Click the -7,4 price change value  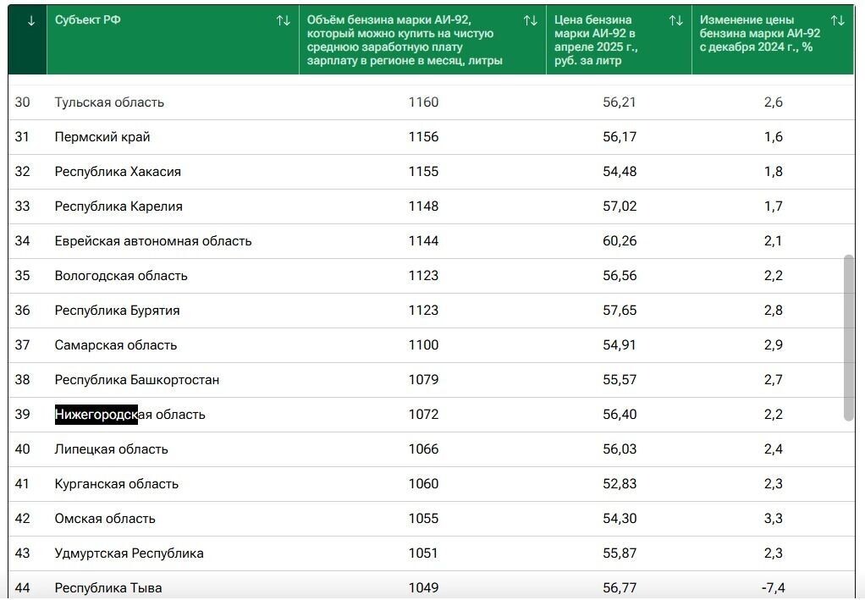[x=774, y=588]
